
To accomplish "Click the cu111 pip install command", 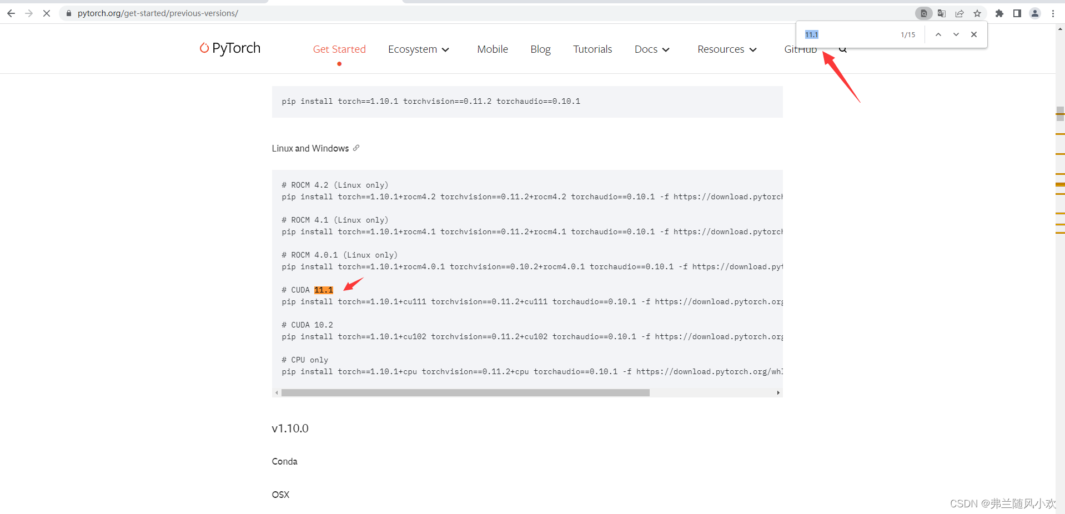I will tap(532, 301).
